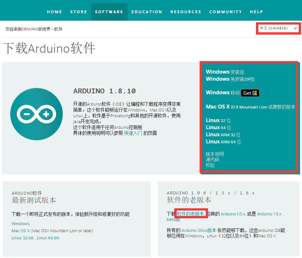
Task: Open the 校验 checksums link
Action: tap(210, 165)
